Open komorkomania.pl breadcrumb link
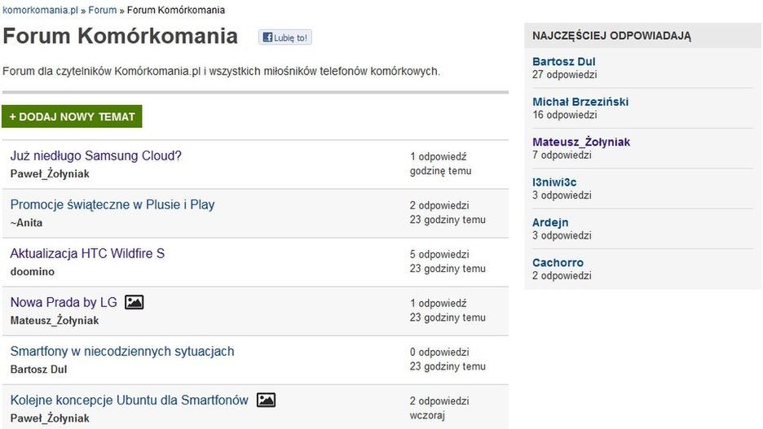 (x=40, y=11)
